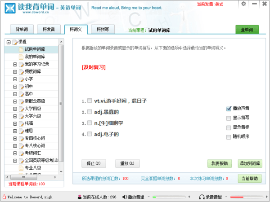Adjust the 播放音量 playback volume slider

pyautogui.click(x=169, y=197)
